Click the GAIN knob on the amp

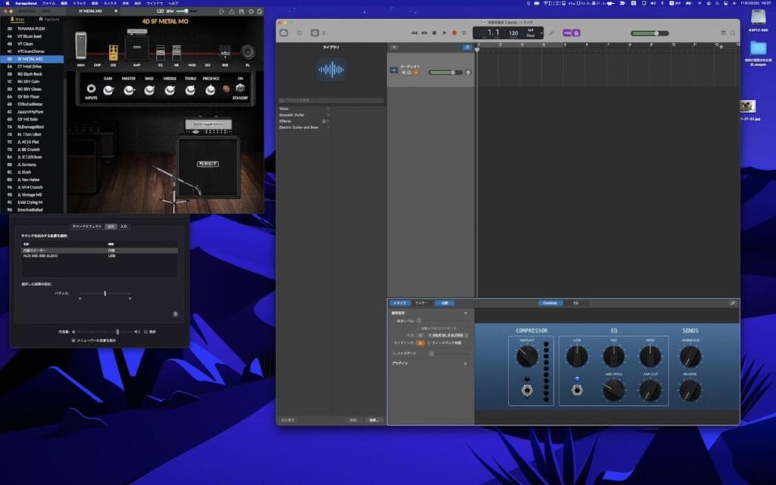[108, 89]
